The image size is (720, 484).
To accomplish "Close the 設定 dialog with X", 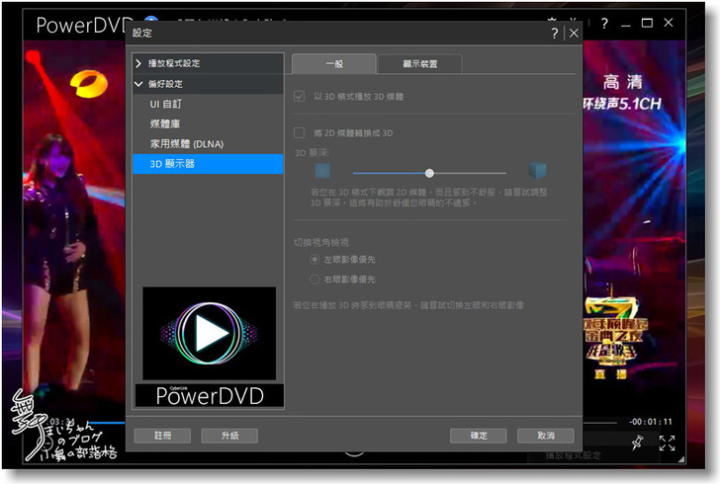I will [573, 33].
